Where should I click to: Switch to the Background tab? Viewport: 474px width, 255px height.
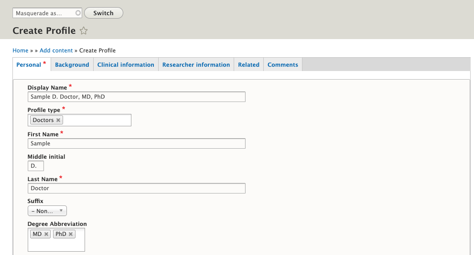(x=72, y=65)
